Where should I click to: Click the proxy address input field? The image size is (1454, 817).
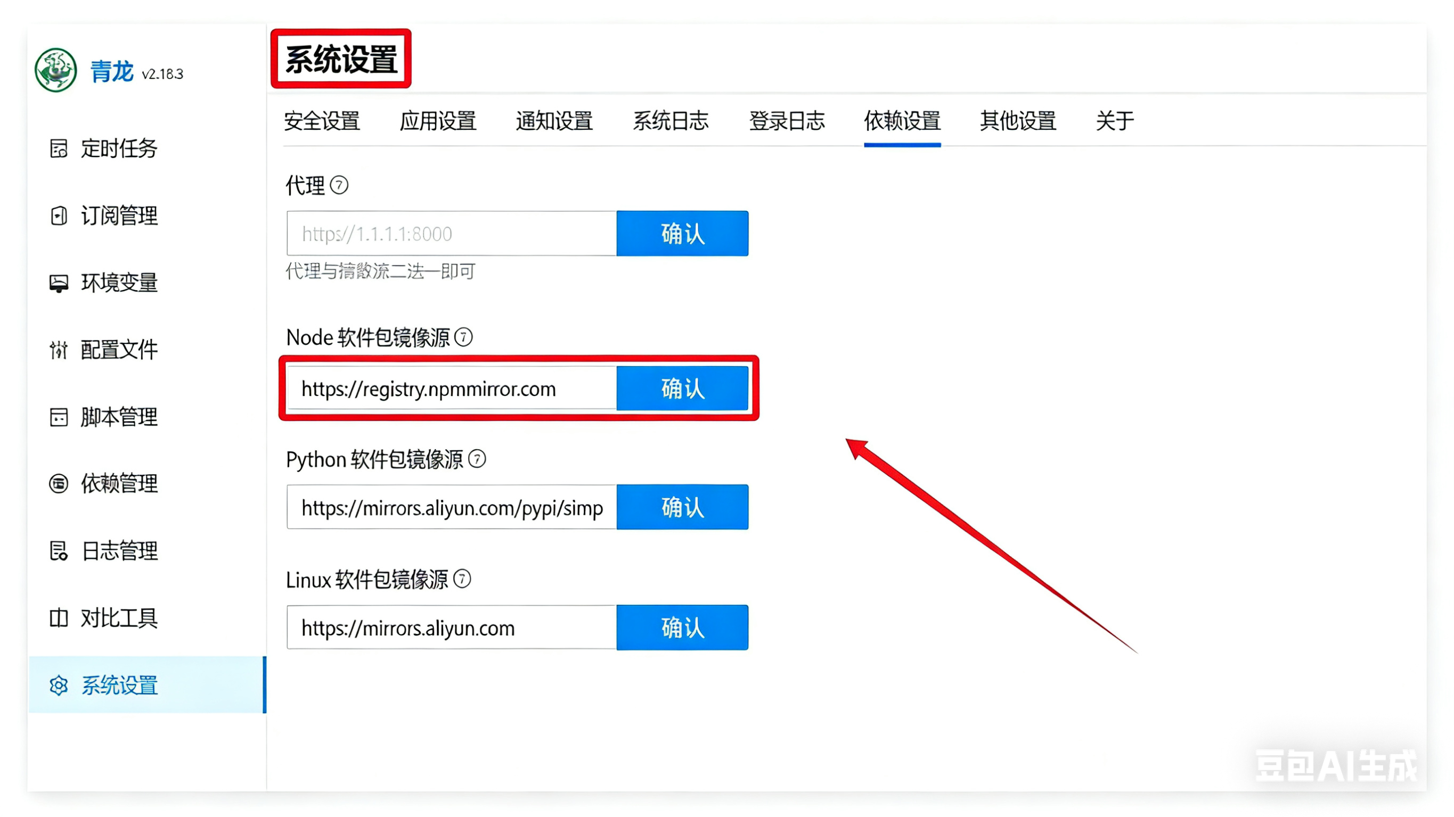click(452, 234)
